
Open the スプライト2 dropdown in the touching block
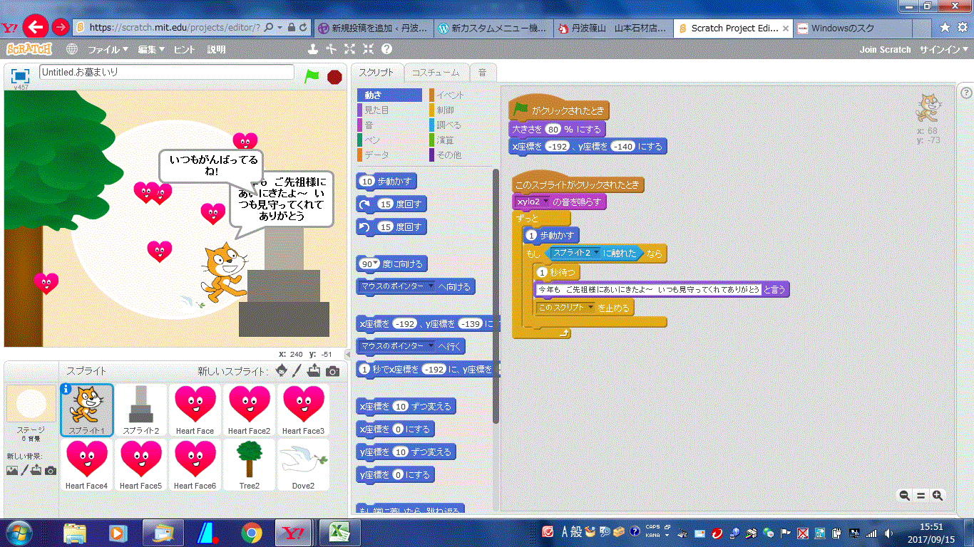pos(595,254)
